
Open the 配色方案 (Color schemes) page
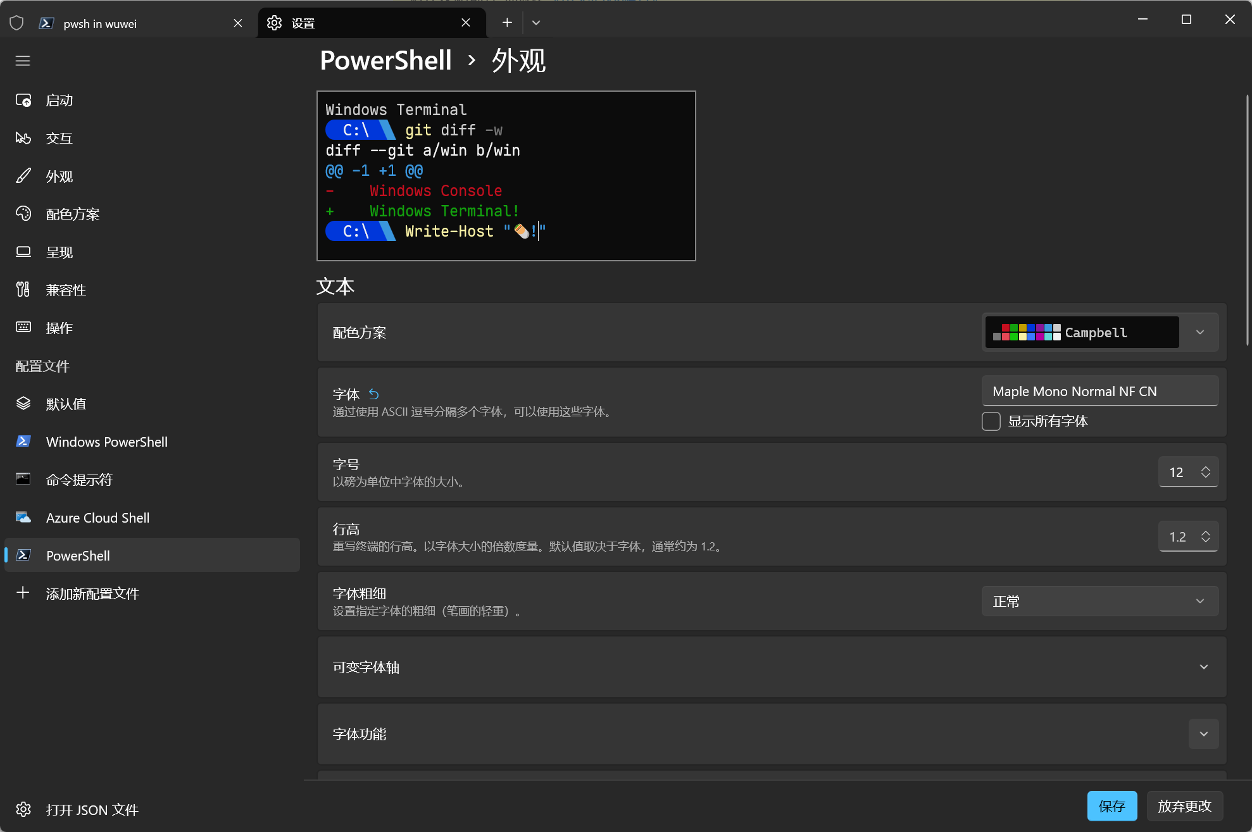(73, 214)
